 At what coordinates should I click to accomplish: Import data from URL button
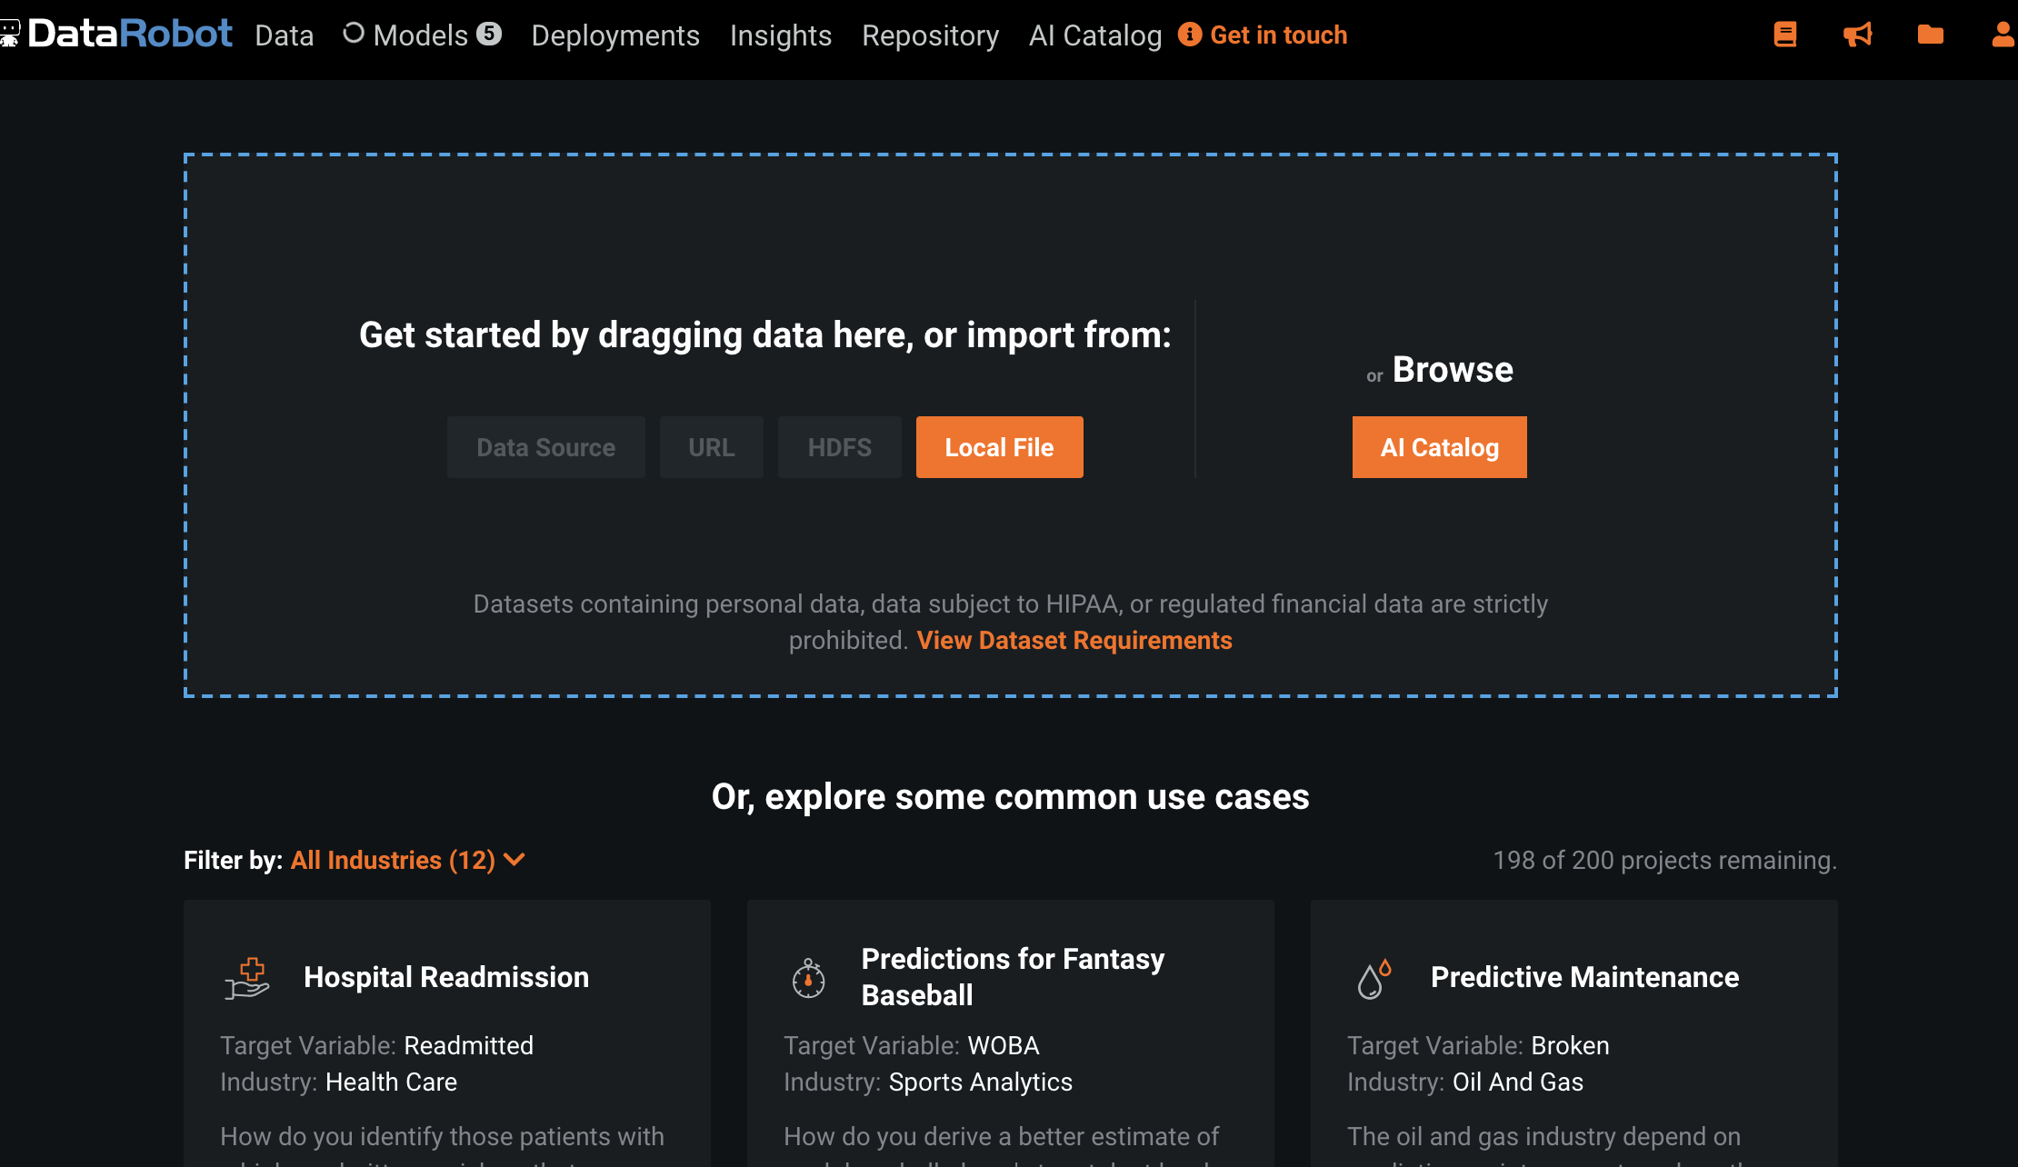point(712,447)
